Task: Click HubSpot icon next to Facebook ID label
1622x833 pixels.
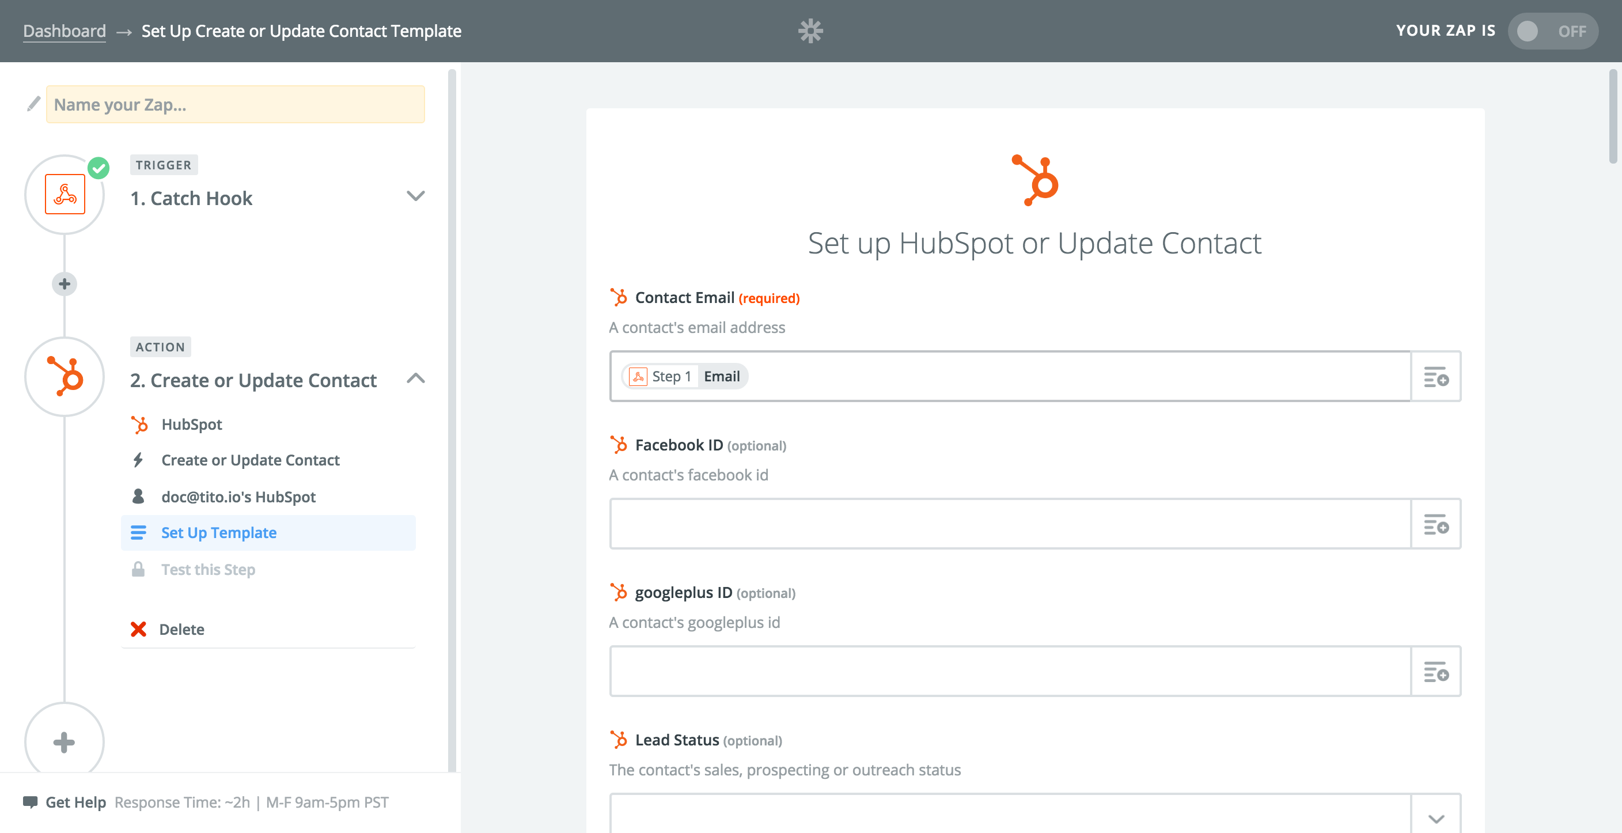Action: 618,445
